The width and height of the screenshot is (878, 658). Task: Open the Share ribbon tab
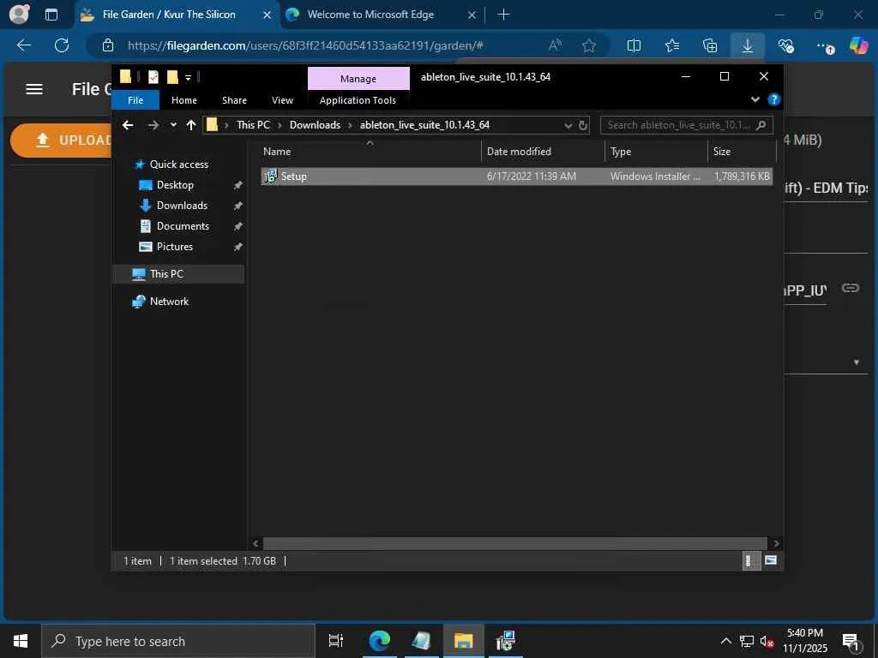pyautogui.click(x=234, y=100)
